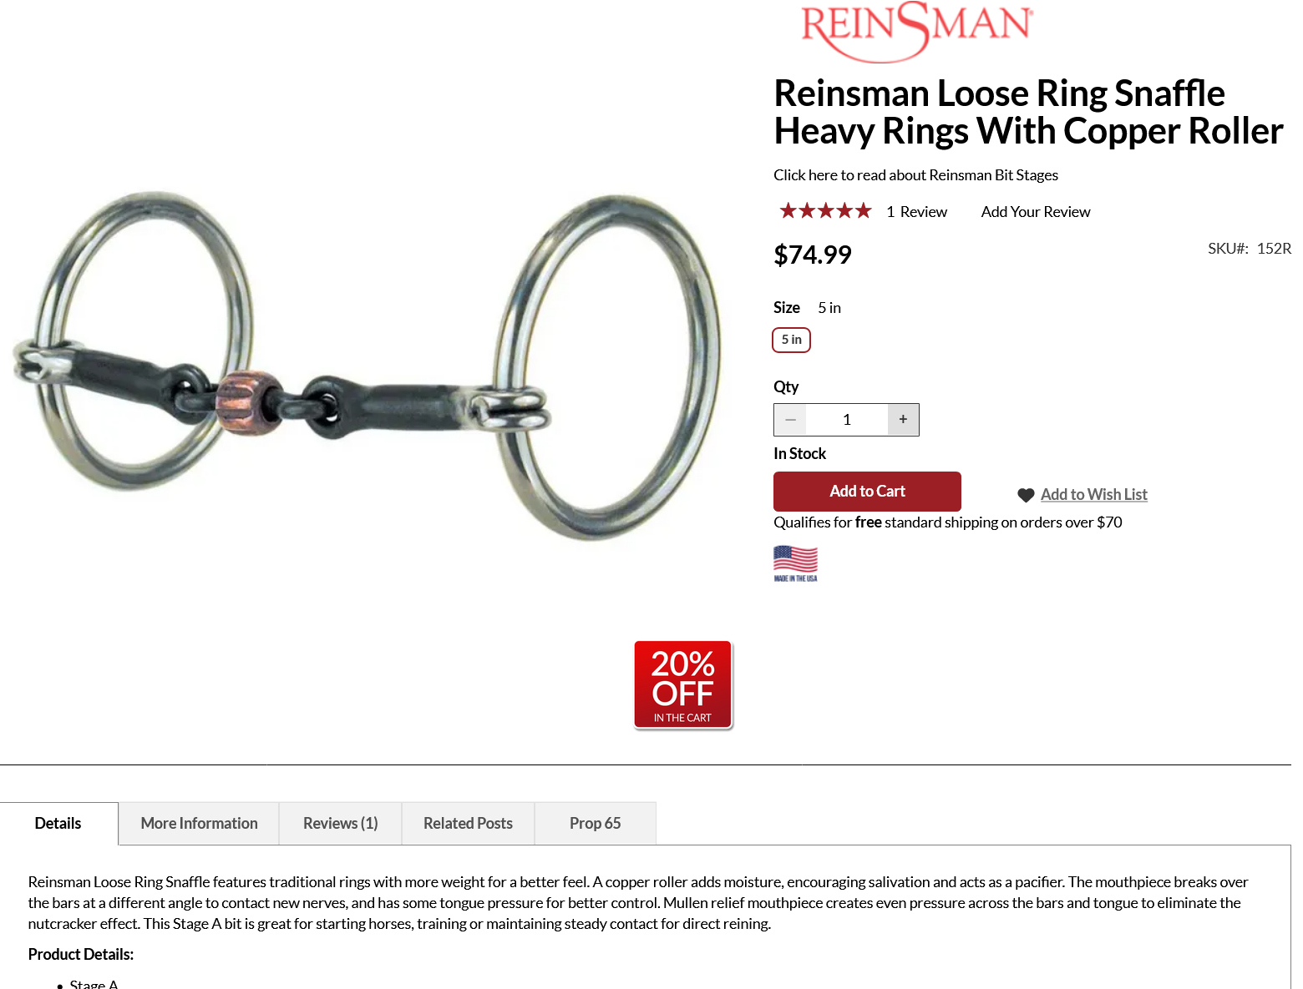Click the 20% off in the cart badge
1303x989 pixels.
point(683,685)
